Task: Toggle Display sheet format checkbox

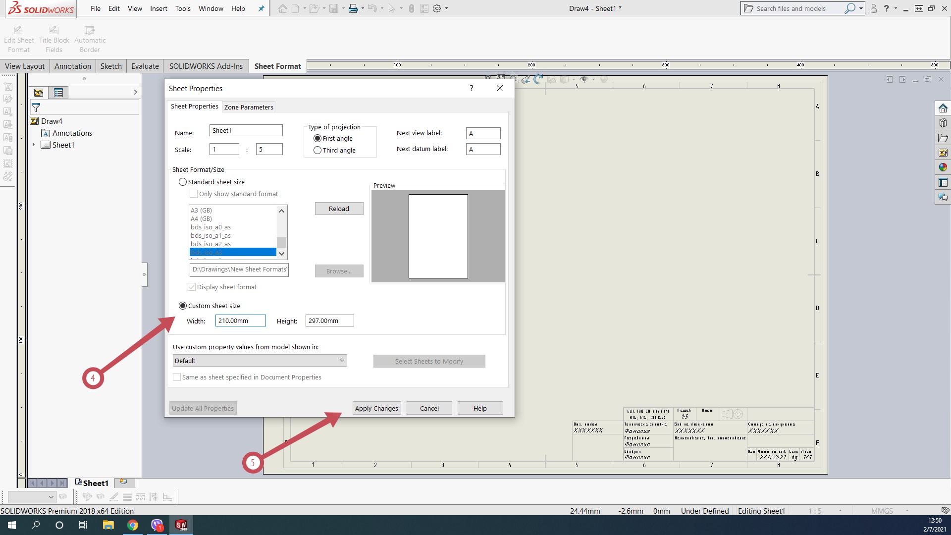Action: click(x=192, y=287)
